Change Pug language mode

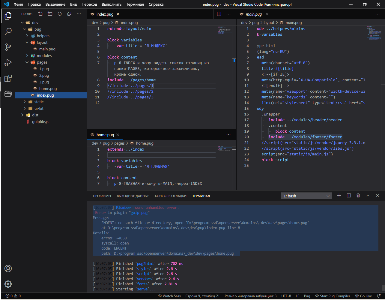307,296
